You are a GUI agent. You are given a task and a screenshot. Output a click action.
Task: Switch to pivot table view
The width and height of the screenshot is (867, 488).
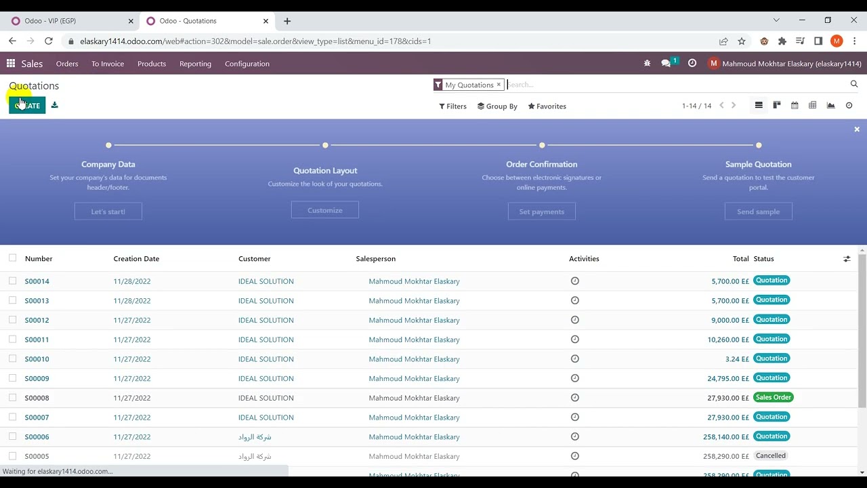[x=812, y=106]
